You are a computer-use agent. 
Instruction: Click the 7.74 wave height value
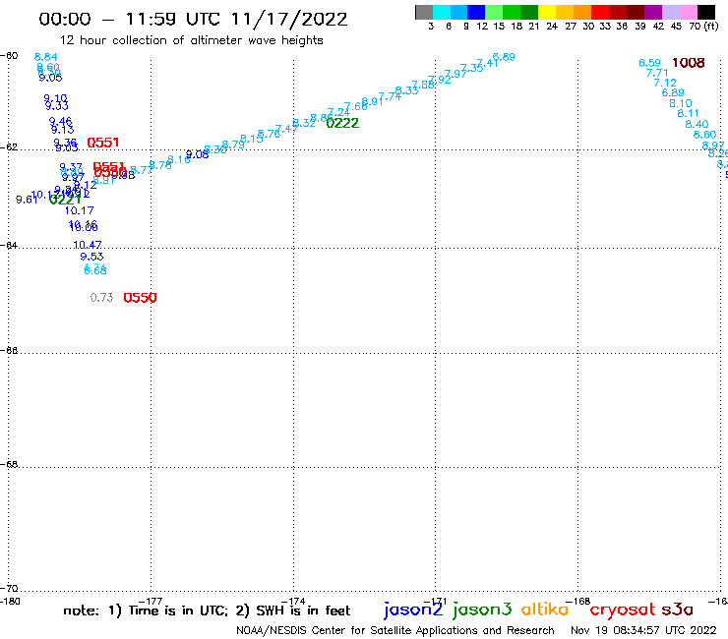[x=390, y=96]
